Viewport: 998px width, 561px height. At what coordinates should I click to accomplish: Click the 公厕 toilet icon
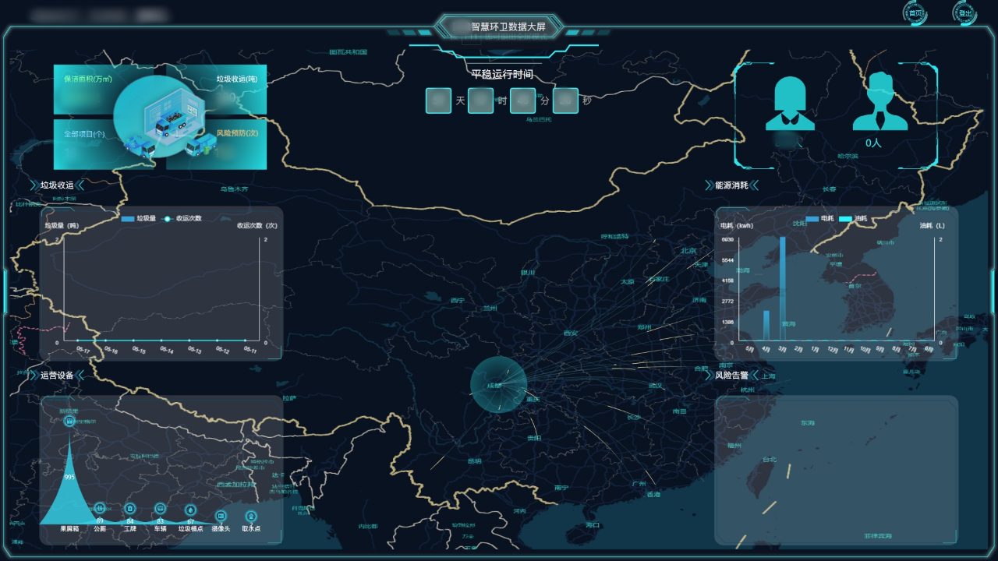tap(99, 508)
